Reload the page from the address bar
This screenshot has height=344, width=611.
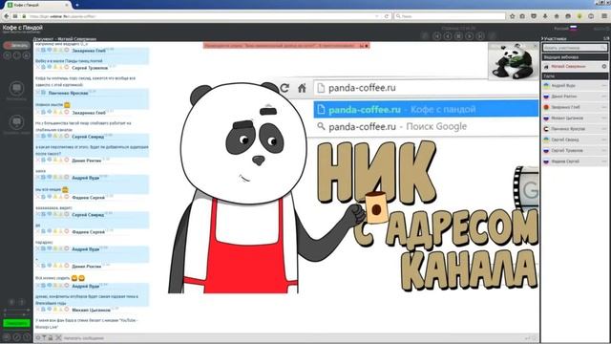387,16
